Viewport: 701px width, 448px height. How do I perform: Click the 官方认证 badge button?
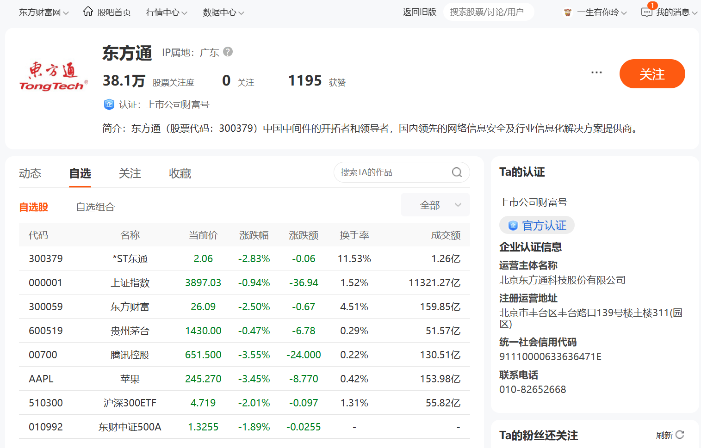tap(537, 225)
